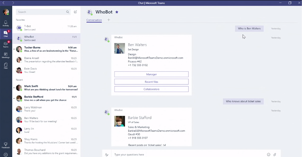
Task: Start a new chat with compose icon
Action: 76,12
